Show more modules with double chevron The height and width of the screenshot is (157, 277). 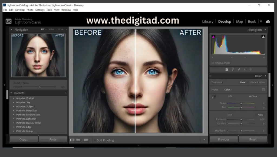coord(261,21)
